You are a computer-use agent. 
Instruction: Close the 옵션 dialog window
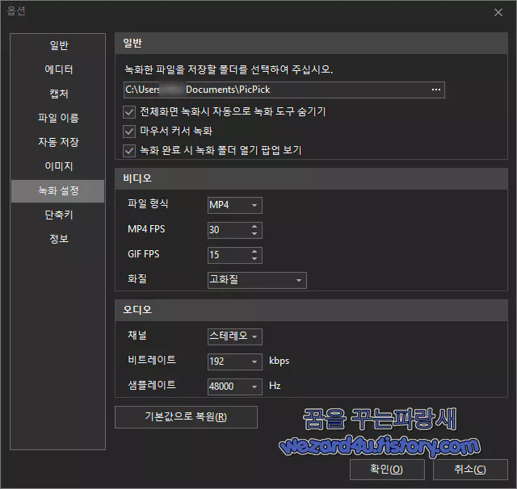[498, 13]
